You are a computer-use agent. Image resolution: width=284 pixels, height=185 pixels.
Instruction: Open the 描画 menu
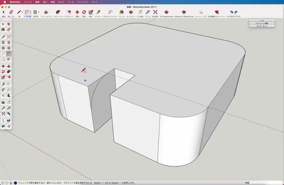point(53,2)
